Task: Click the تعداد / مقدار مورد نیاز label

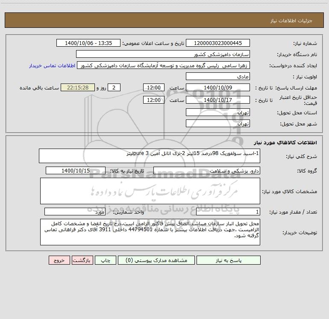Action: (293, 212)
